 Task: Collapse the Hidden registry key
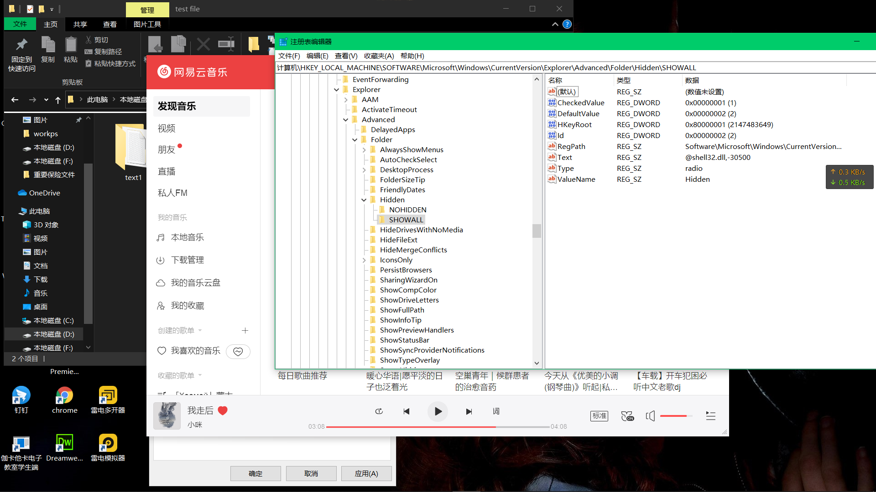pos(364,200)
